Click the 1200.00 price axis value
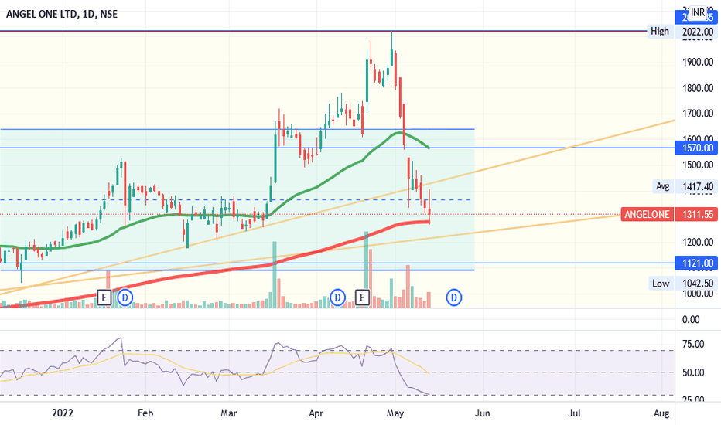The width and height of the screenshot is (721, 425). coord(698,242)
